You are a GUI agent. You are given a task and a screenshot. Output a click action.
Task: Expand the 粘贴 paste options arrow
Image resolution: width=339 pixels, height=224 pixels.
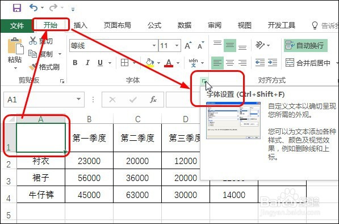[x=15, y=68]
